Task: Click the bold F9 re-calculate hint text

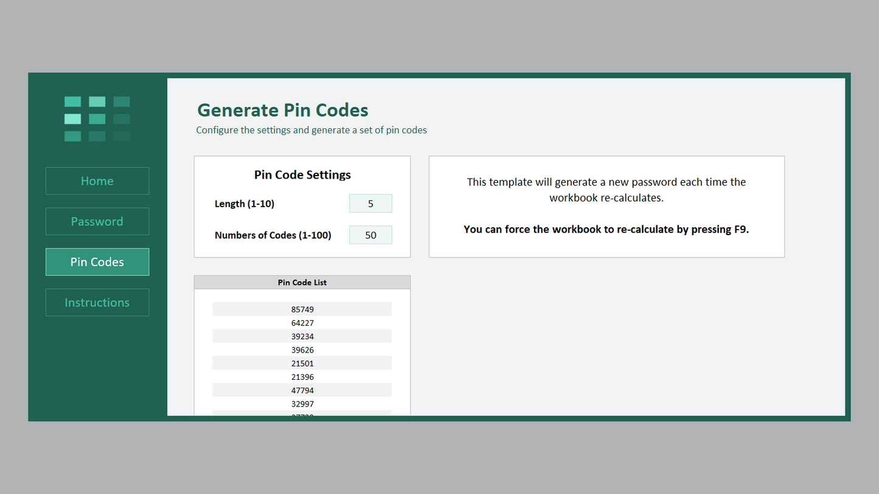Action: click(x=606, y=230)
